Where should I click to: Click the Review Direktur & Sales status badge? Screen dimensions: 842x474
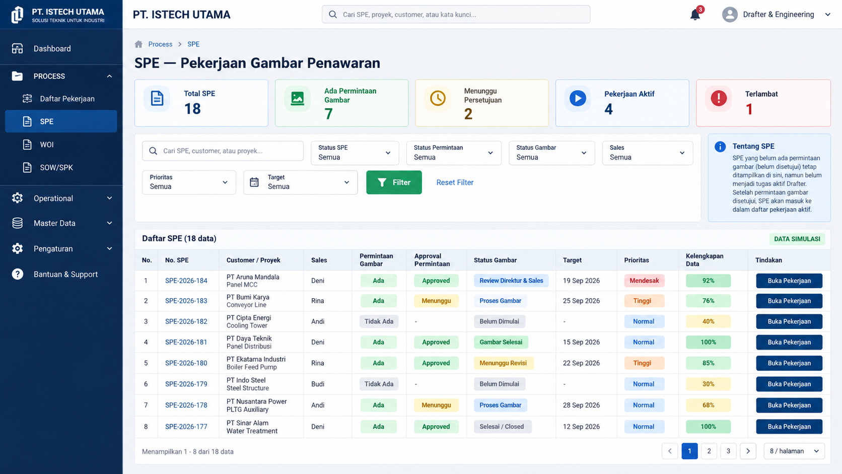pyautogui.click(x=511, y=281)
